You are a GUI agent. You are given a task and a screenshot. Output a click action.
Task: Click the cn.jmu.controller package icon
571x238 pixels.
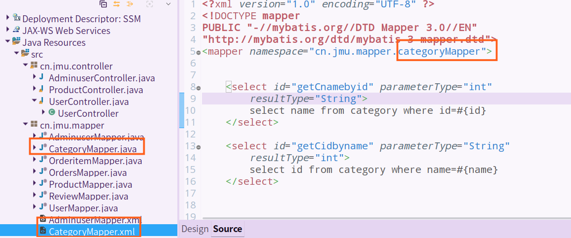click(34, 66)
